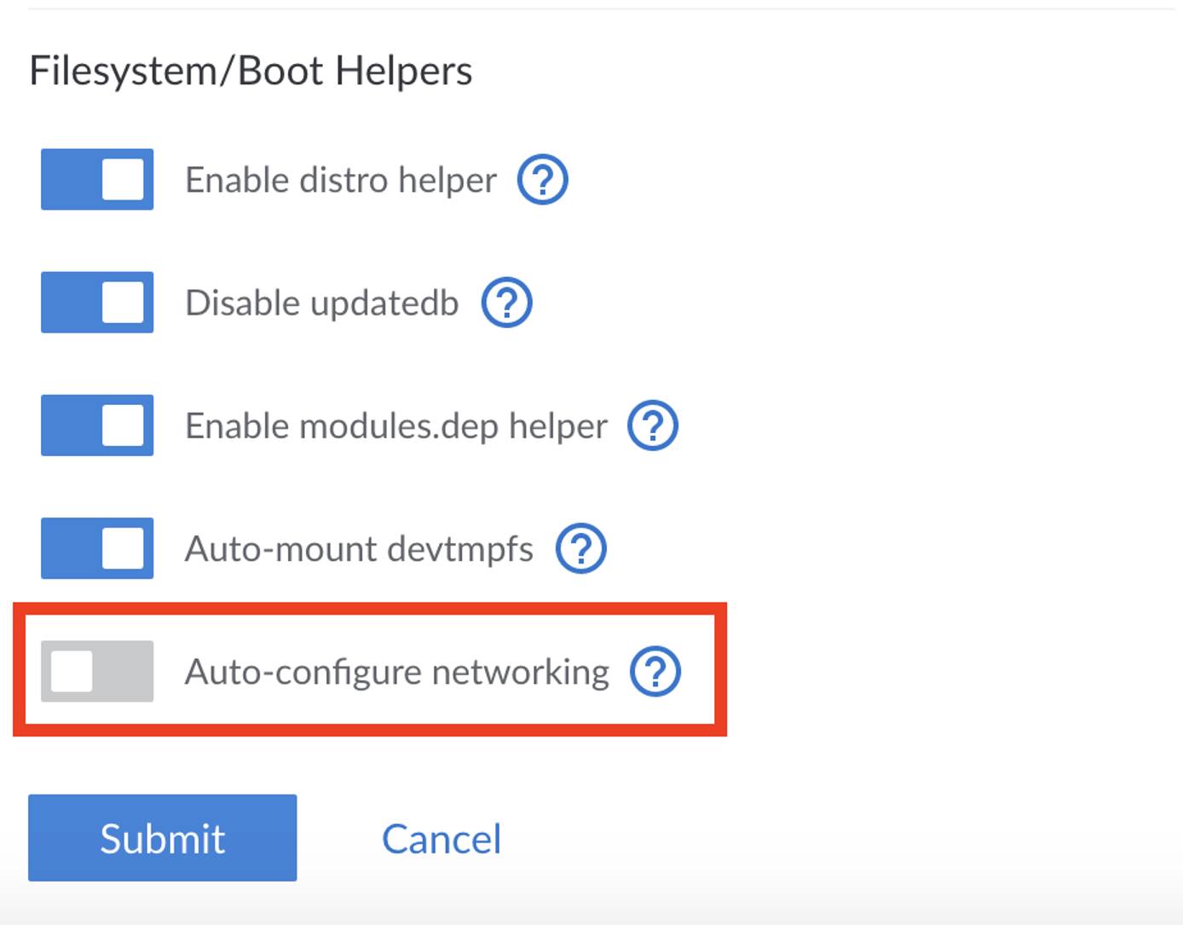Open help for Enable modules.dep helper
This screenshot has height=925, width=1183.
pos(653,425)
